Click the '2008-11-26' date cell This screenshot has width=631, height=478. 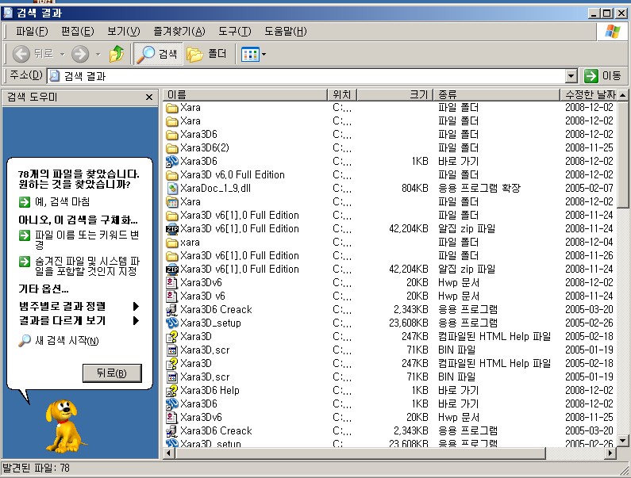(589, 256)
